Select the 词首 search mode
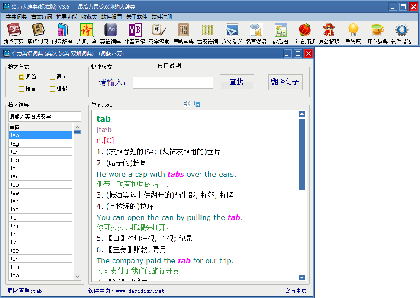 click(22, 77)
